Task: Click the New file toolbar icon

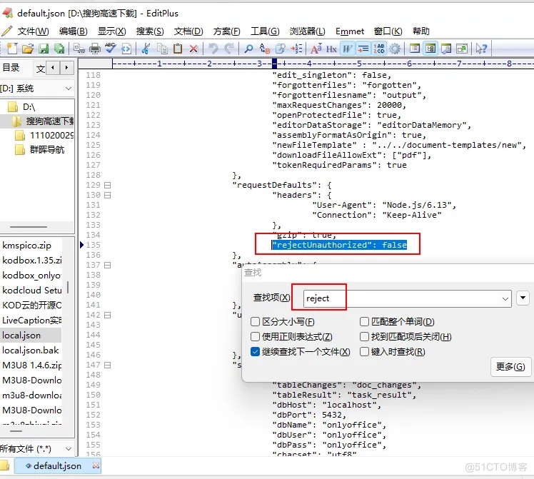Action: 12,49
